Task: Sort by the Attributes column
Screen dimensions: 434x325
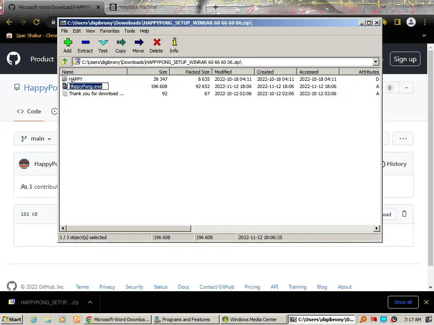Action: (x=360, y=72)
